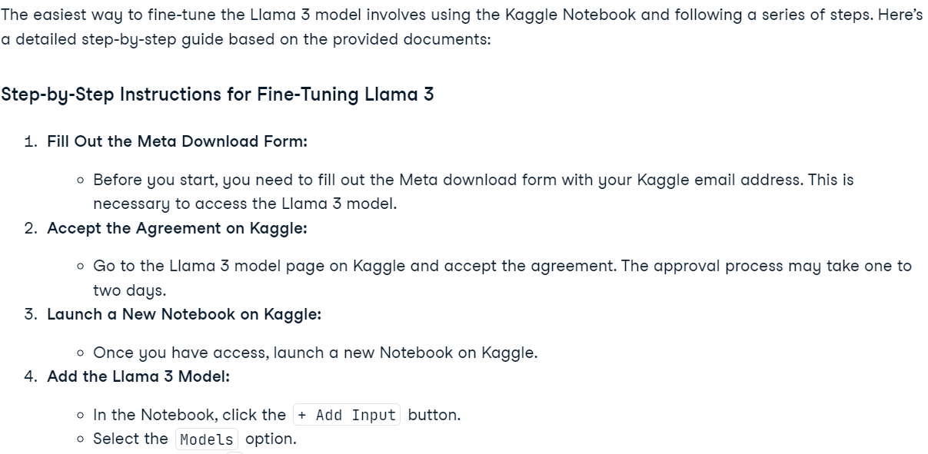Click the line 'necessary to access the Llama 3 model.'
The image size is (928, 454).
pos(244,204)
